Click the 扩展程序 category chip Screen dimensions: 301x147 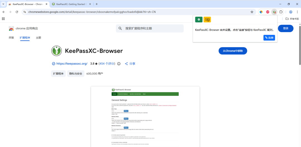(58, 73)
